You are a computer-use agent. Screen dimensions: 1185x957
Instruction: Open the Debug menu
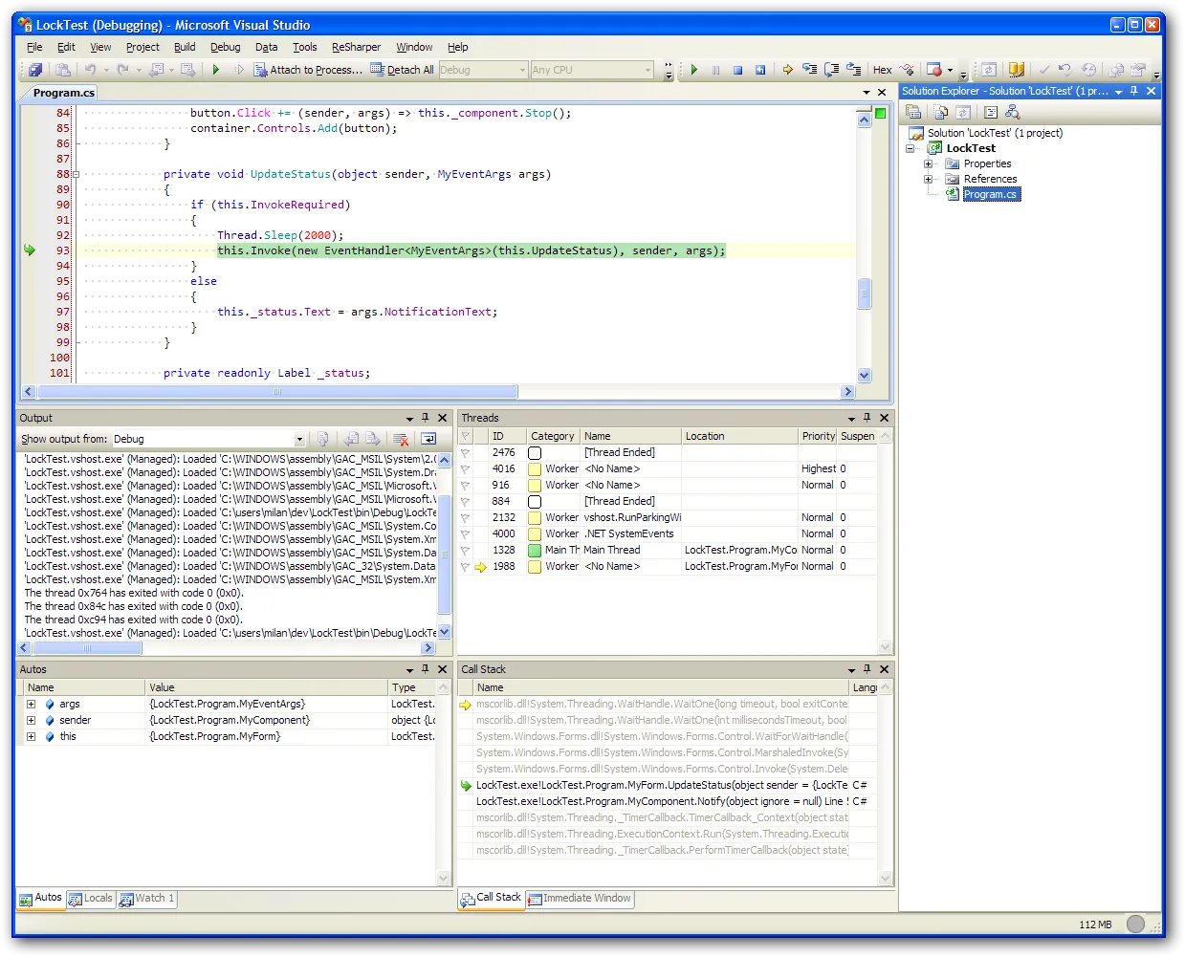coord(225,47)
